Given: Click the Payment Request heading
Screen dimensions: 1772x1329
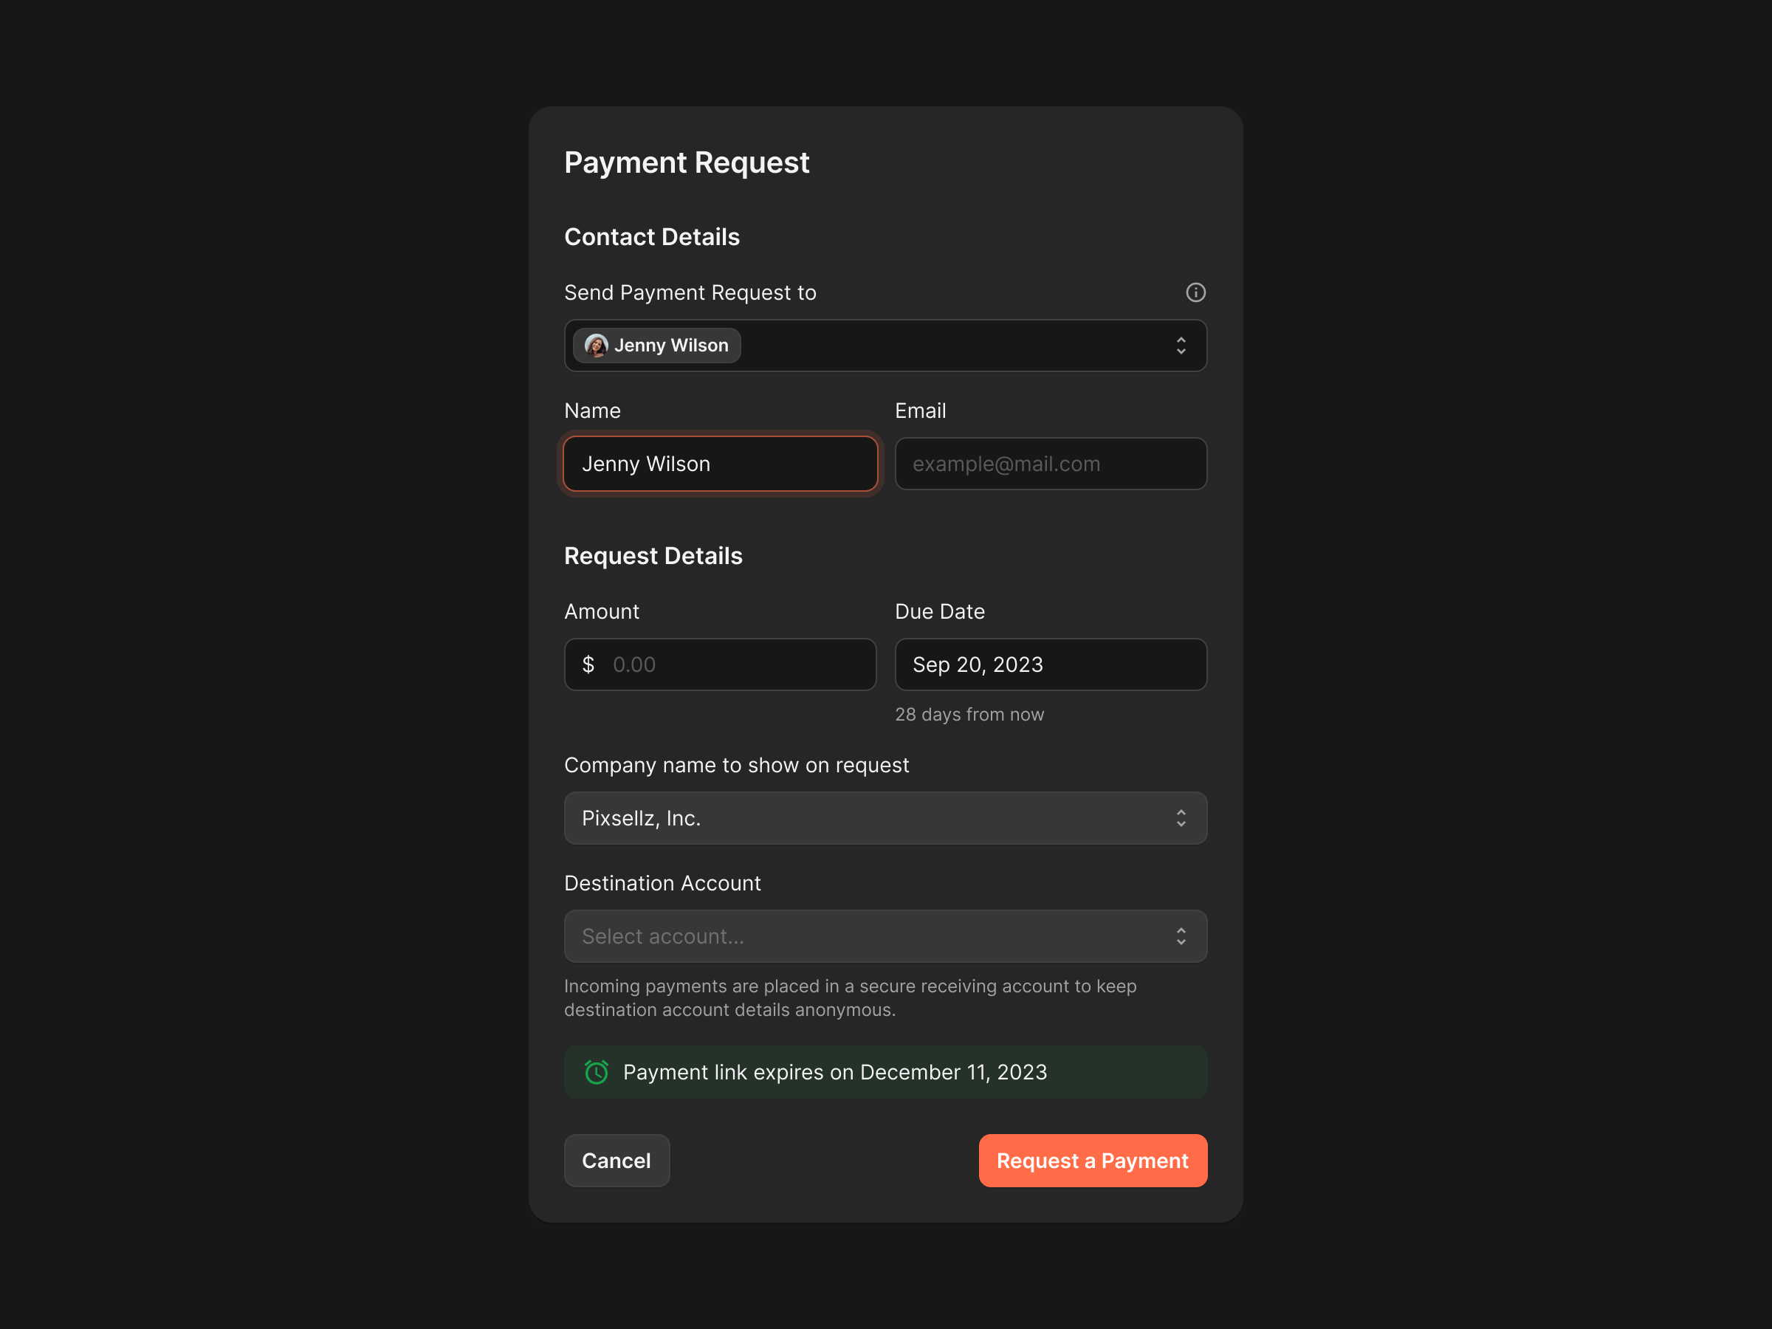Looking at the screenshot, I should [687, 162].
